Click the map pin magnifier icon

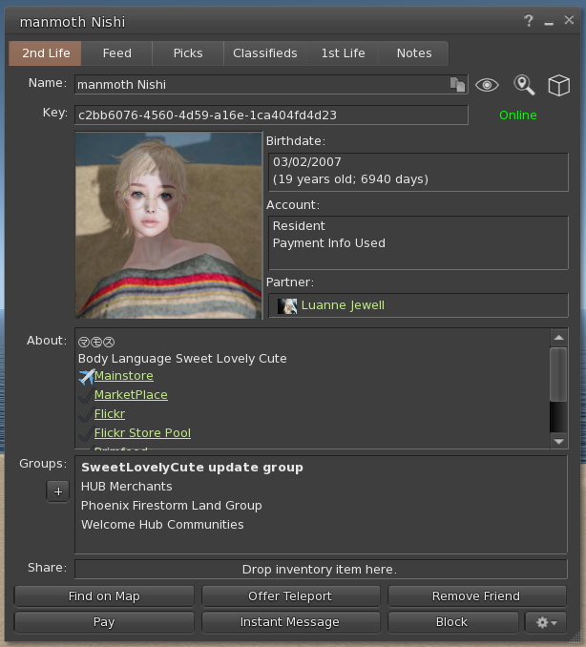point(524,85)
